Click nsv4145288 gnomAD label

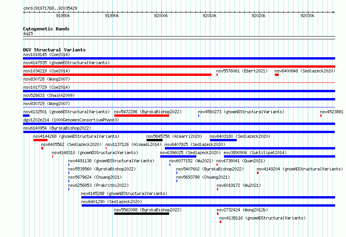(124, 193)
